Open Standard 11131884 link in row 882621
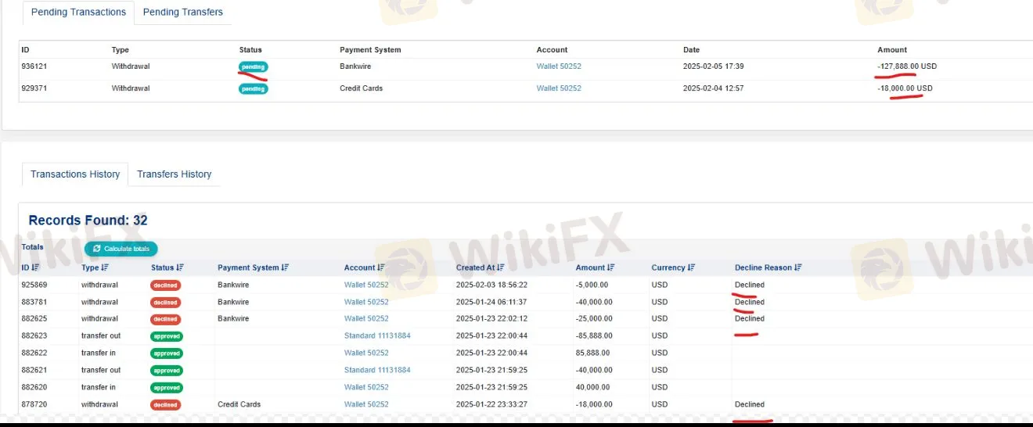Screen dimensions: 1033x427 pos(377,370)
